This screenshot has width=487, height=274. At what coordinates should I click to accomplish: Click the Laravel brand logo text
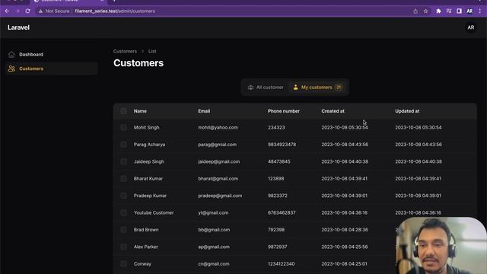18,27
